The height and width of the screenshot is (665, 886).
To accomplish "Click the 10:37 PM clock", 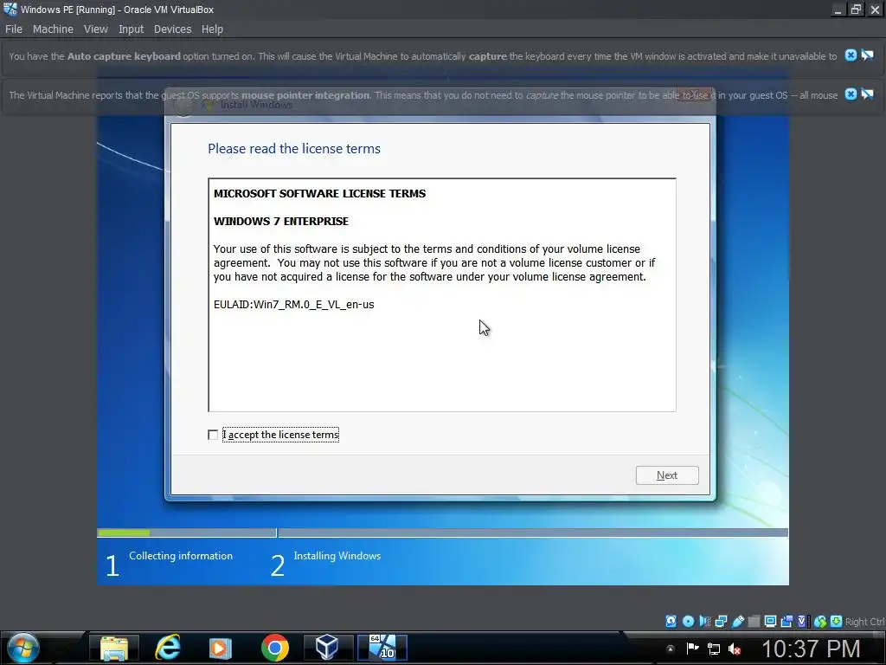I will point(811,649).
